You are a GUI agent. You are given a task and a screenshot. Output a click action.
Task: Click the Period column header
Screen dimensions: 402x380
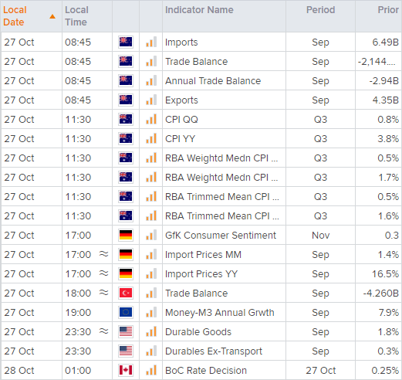coord(320,10)
